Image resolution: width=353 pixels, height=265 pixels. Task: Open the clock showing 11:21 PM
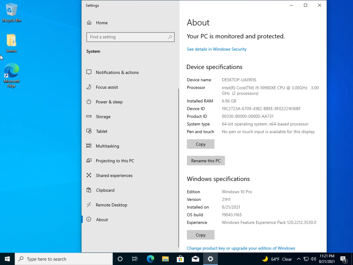point(327,259)
